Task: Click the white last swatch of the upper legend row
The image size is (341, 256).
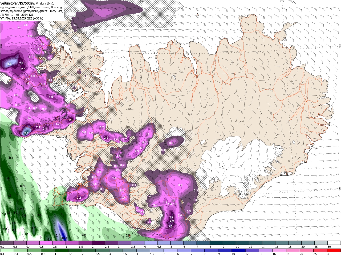Action: pyautogui.click(x=334, y=243)
